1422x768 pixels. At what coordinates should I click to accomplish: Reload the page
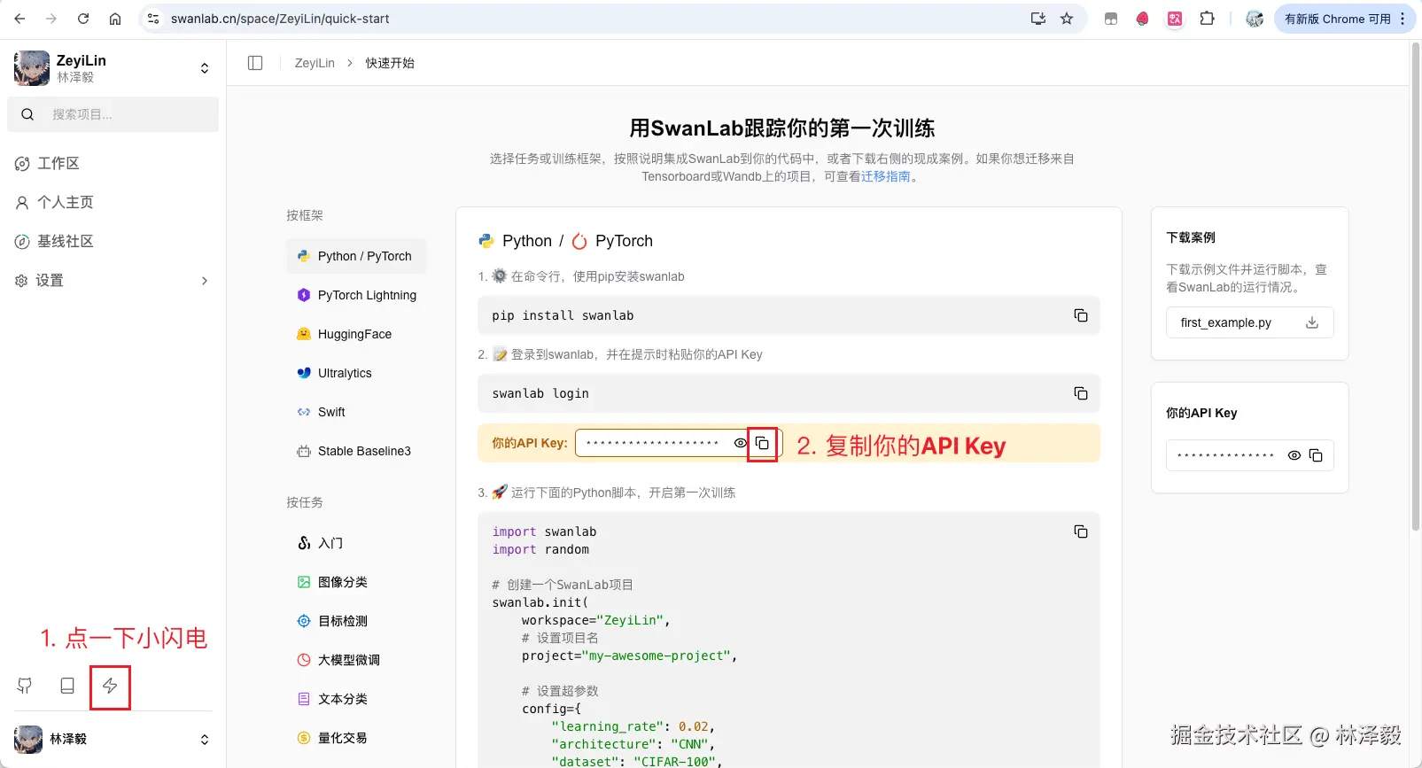[83, 19]
